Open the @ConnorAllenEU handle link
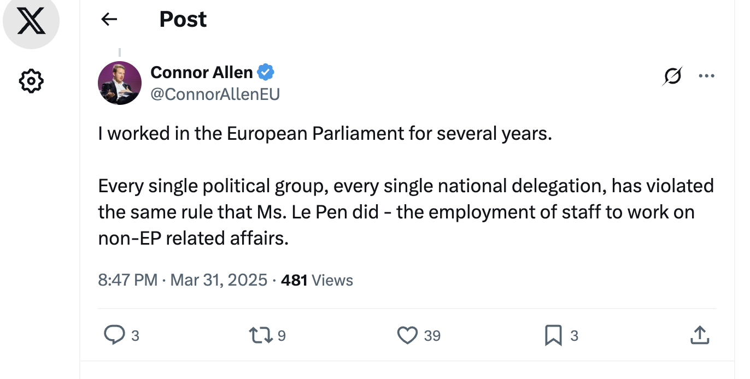This screenshot has width=750, height=379. tap(215, 94)
